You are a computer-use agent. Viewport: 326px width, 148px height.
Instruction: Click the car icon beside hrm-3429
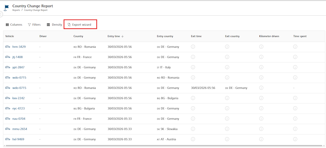[8, 47]
